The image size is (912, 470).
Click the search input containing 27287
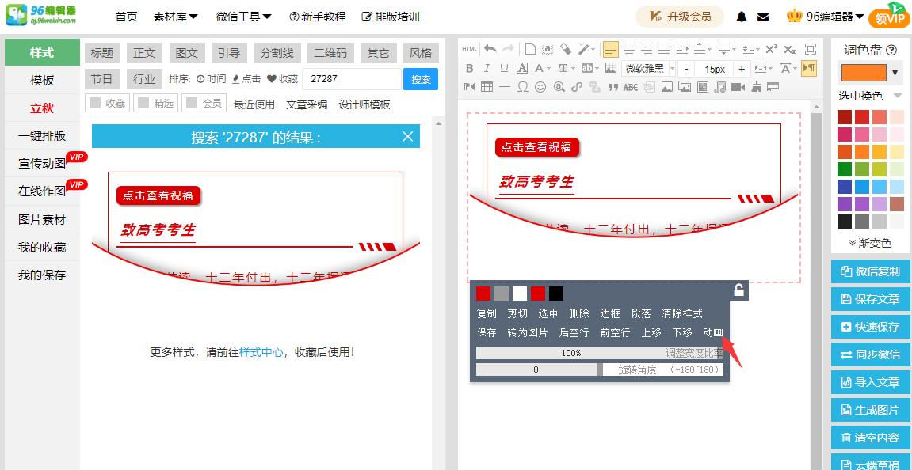click(353, 78)
